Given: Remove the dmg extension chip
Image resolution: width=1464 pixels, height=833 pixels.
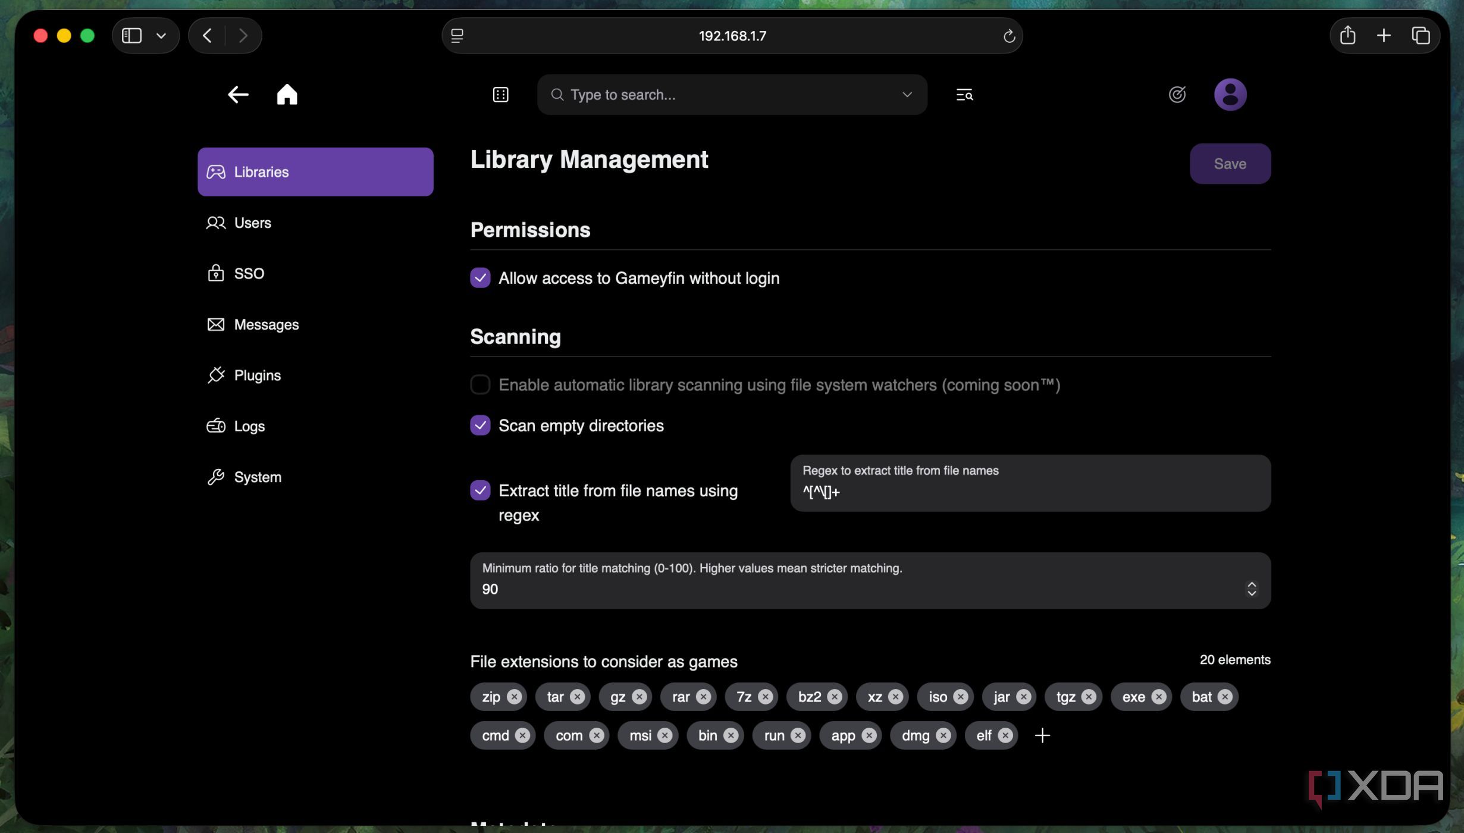Looking at the screenshot, I should [x=943, y=735].
